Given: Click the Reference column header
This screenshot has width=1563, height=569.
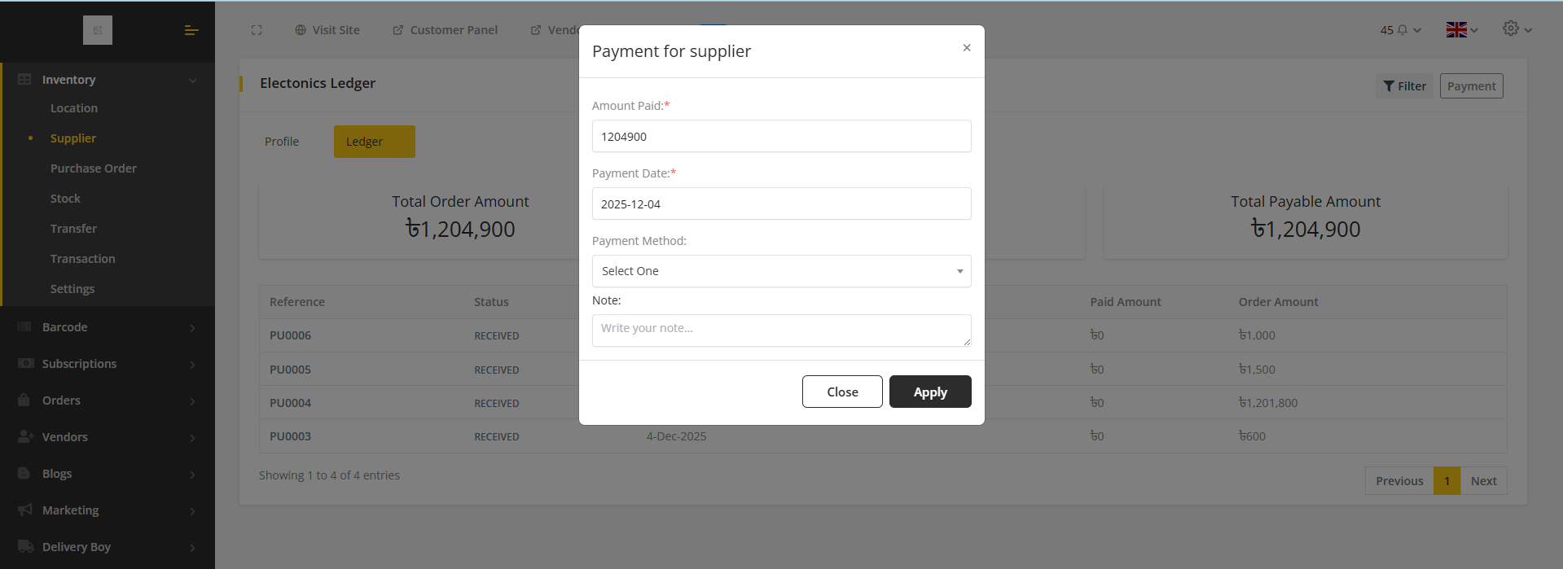Looking at the screenshot, I should [x=297, y=302].
